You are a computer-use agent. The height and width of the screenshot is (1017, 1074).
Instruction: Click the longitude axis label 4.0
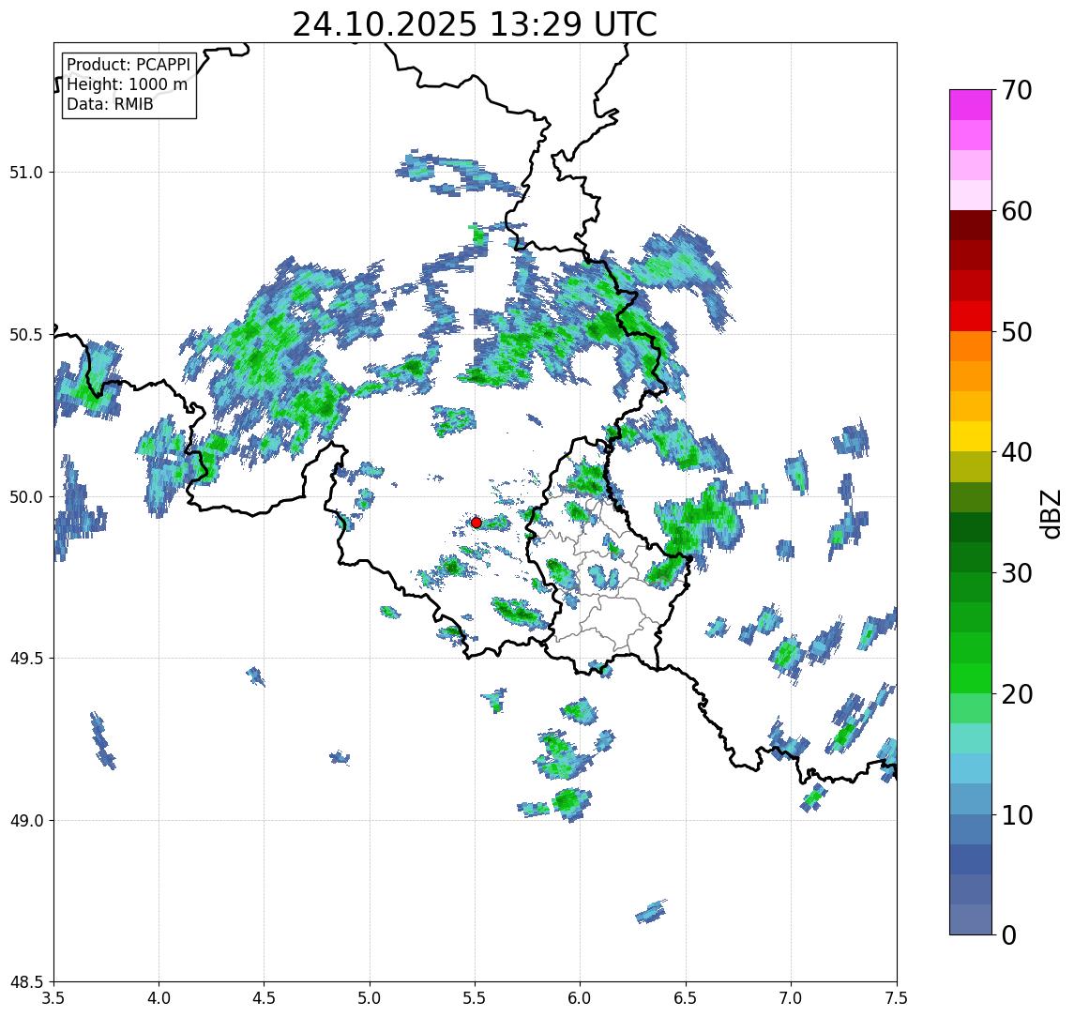(159, 997)
